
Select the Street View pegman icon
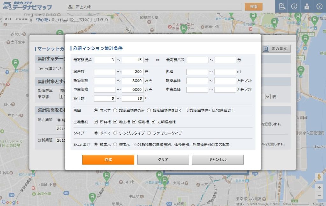coord(319,177)
